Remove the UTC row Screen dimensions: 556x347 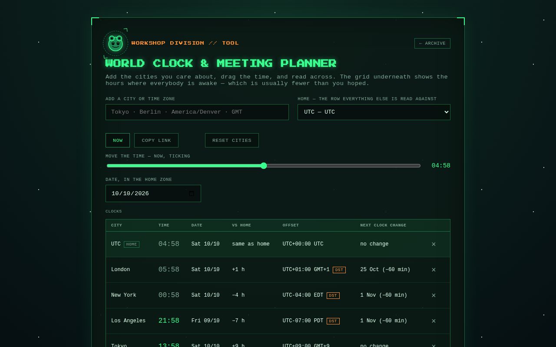[x=434, y=244]
